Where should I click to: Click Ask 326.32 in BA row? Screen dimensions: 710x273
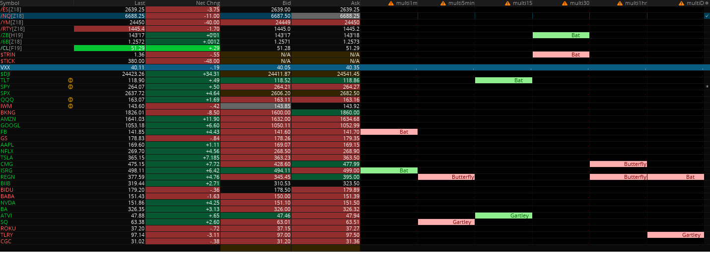click(326, 209)
